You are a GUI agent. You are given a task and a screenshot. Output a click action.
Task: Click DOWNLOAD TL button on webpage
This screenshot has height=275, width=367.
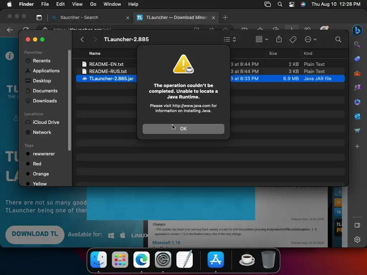[x=35, y=235]
